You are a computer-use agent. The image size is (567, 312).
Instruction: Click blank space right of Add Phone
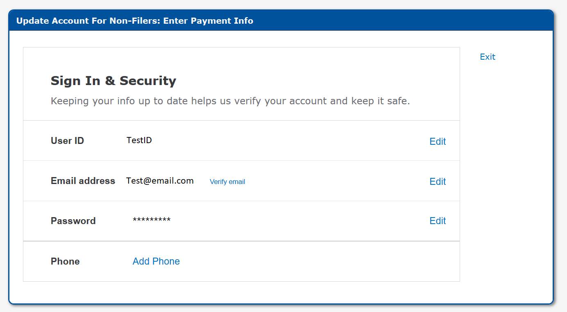[320, 261]
